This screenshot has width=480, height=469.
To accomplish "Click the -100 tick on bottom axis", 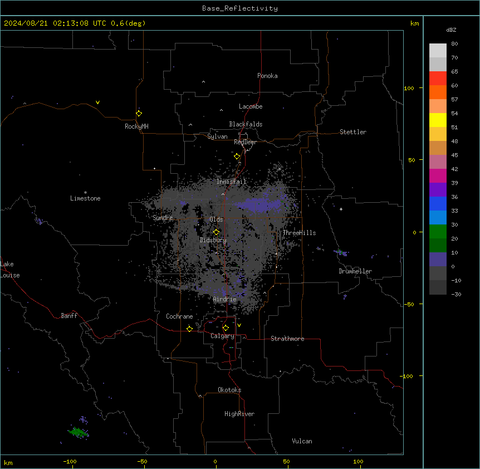I will [70, 462].
